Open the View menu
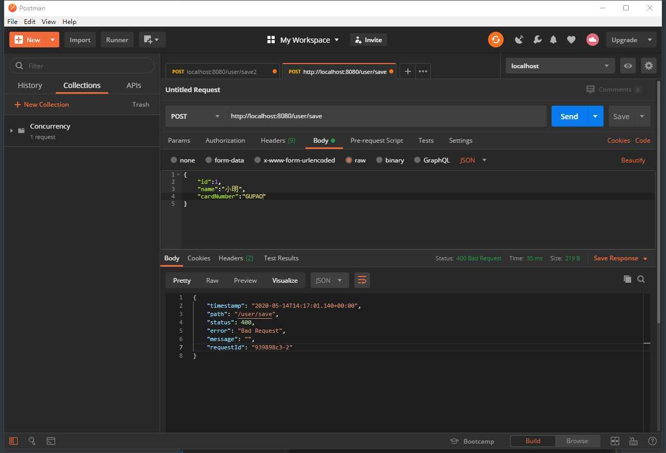Screen dimensions: 666x453 (x=48, y=21)
